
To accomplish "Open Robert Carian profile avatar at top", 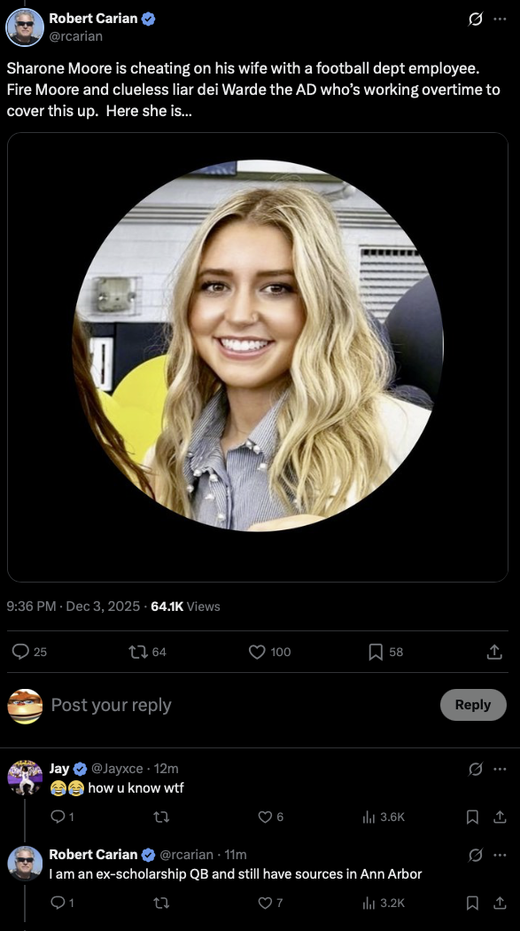I will pos(25,27).
